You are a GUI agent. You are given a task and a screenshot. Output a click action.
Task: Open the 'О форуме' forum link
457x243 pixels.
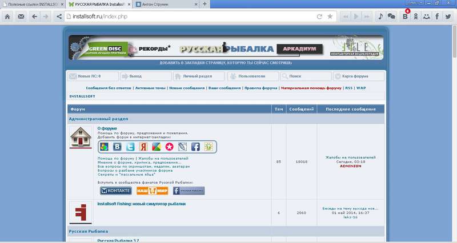coord(107,128)
